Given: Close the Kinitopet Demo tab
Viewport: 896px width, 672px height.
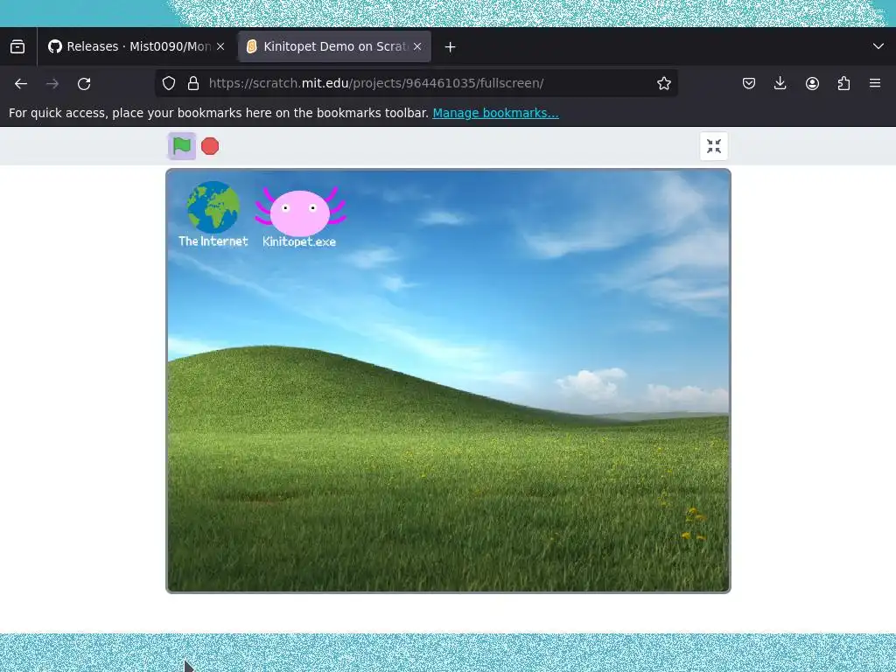Looking at the screenshot, I should (x=417, y=46).
